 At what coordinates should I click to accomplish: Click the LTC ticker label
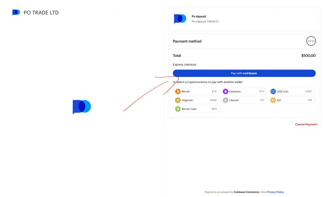click(262, 100)
